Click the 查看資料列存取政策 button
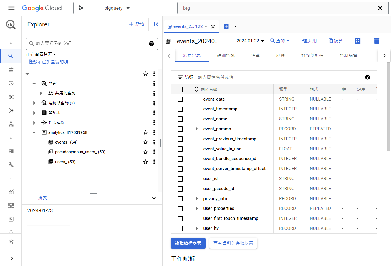 [x=233, y=243]
